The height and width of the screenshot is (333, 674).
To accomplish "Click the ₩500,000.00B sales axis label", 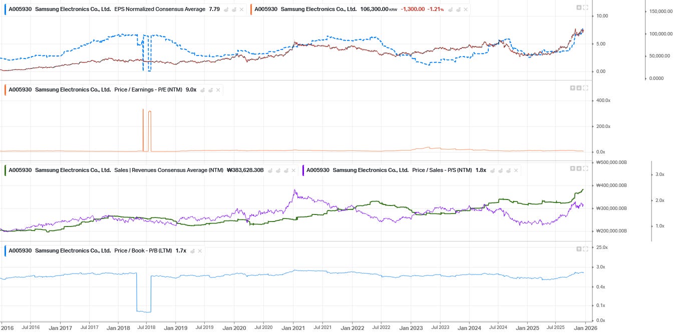I will (x=612, y=162).
